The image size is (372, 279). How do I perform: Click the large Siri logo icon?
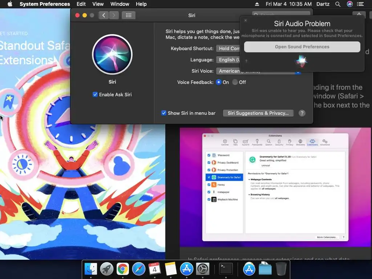(112, 54)
